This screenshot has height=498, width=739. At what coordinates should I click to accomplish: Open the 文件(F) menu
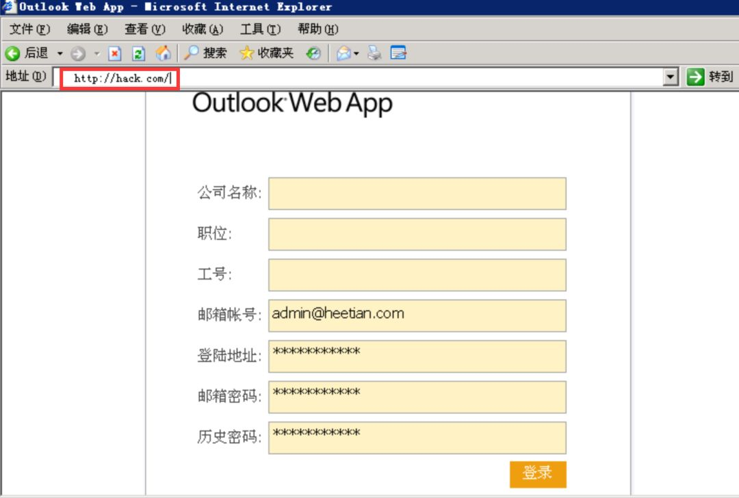coord(29,29)
